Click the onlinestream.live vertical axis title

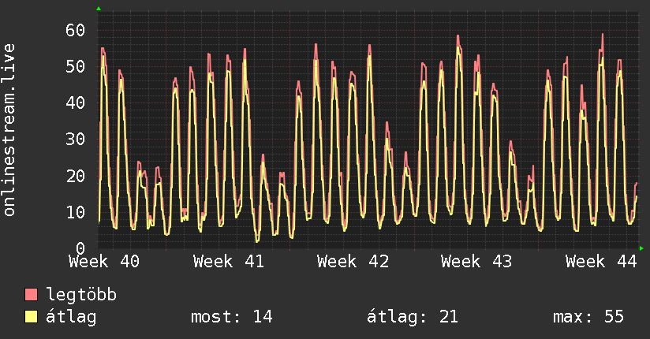click(9, 130)
